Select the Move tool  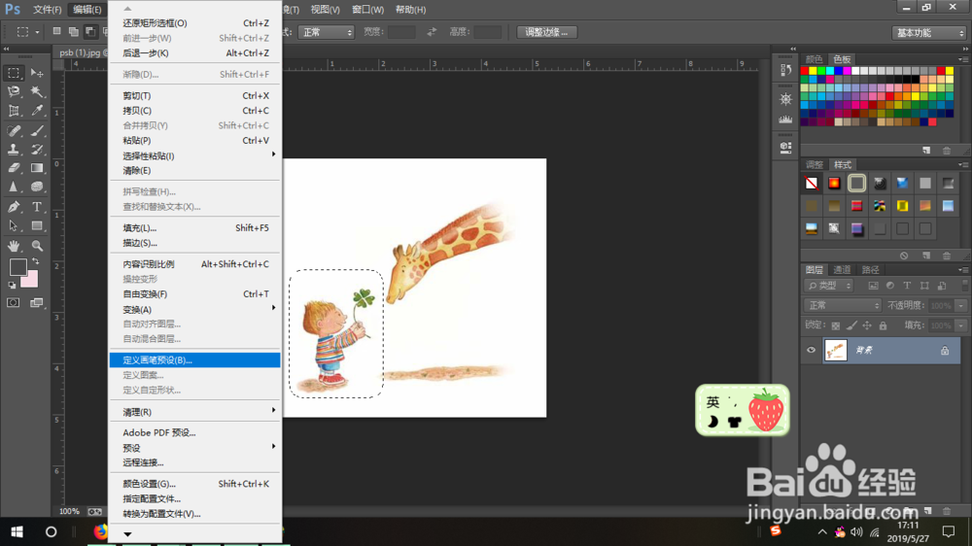click(37, 73)
